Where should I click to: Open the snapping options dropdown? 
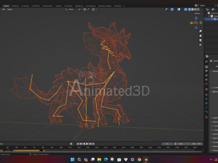[x=88, y=10]
